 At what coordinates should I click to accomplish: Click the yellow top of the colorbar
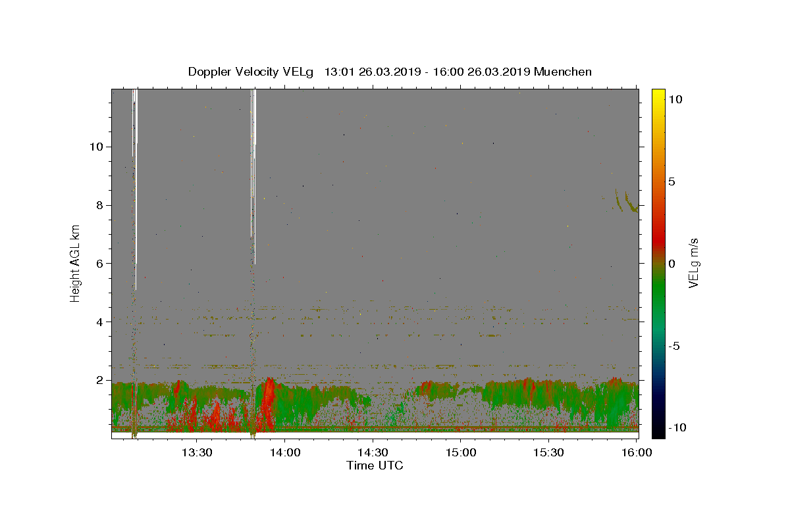(x=658, y=93)
